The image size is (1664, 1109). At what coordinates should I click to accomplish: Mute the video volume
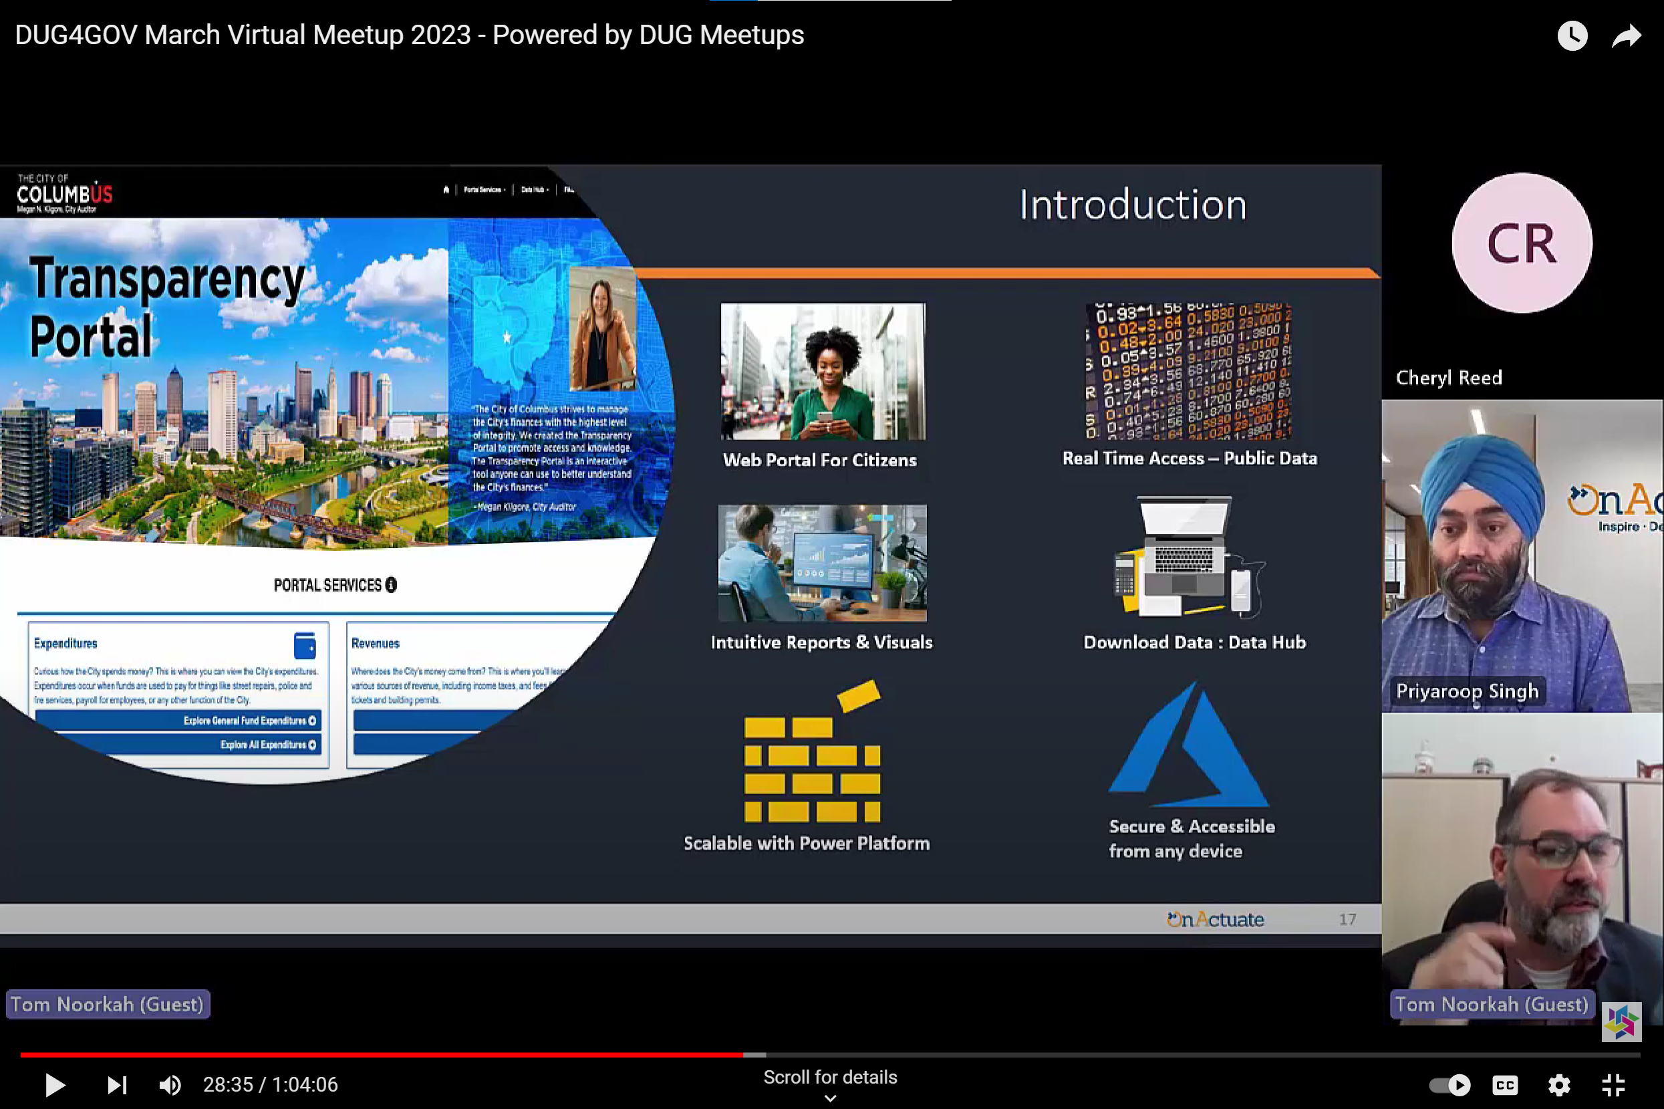click(170, 1084)
